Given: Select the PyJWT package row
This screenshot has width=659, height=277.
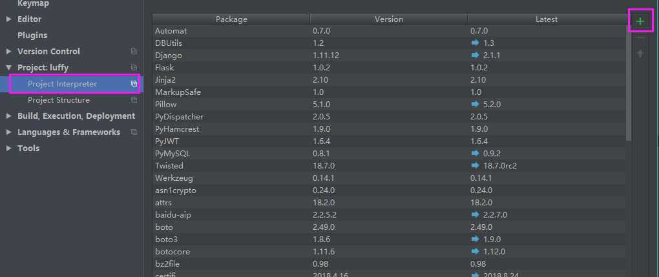Looking at the screenshot, I should pyautogui.click(x=389, y=141).
